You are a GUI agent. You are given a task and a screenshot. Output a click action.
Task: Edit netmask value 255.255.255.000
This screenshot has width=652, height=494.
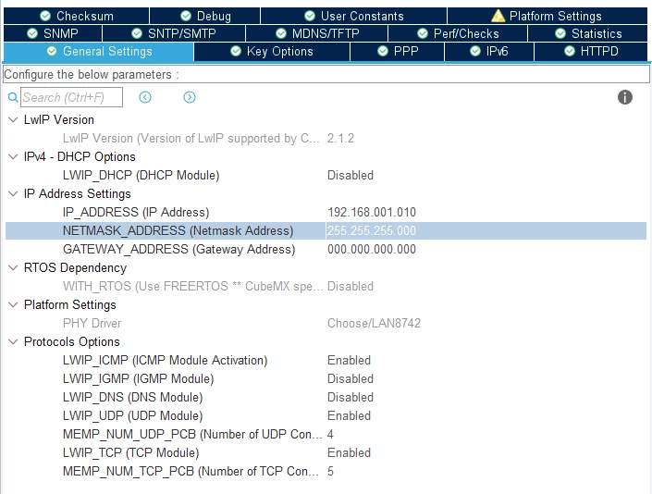point(372,230)
